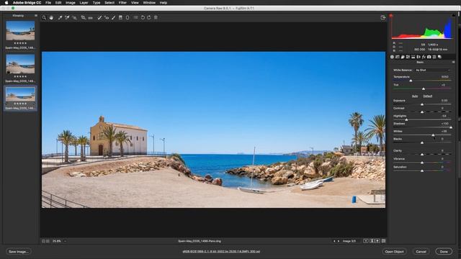The height and width of the screenshot is (259, 461).
Task: Open the Filter menu
Action: tap(122, 3)
